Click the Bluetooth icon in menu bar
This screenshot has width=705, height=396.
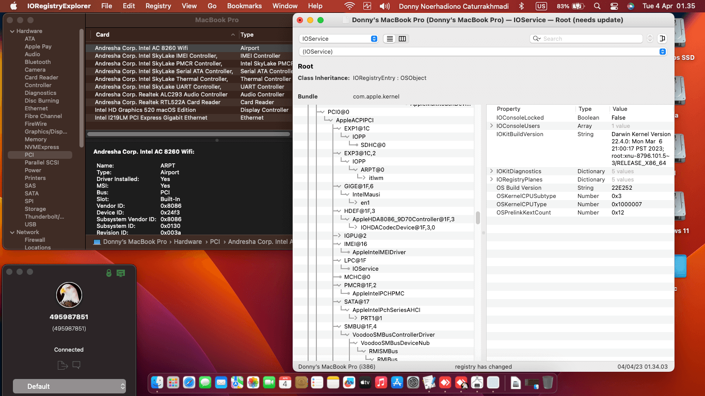coord(521,6)
